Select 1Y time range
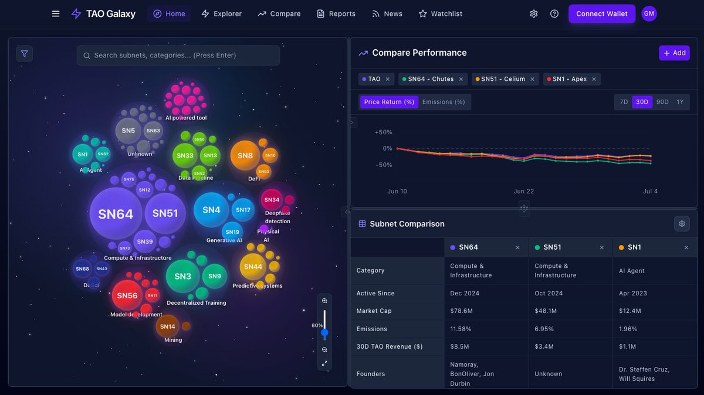 pos(680,102)
